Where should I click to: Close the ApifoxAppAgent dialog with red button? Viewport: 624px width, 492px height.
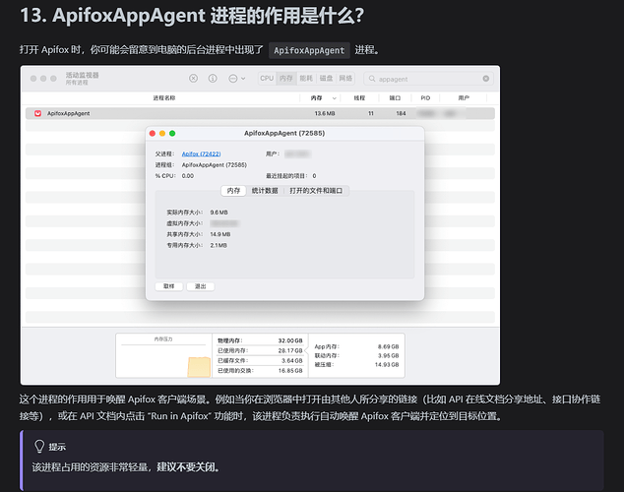pyautogui.click(x=153, y=133)
